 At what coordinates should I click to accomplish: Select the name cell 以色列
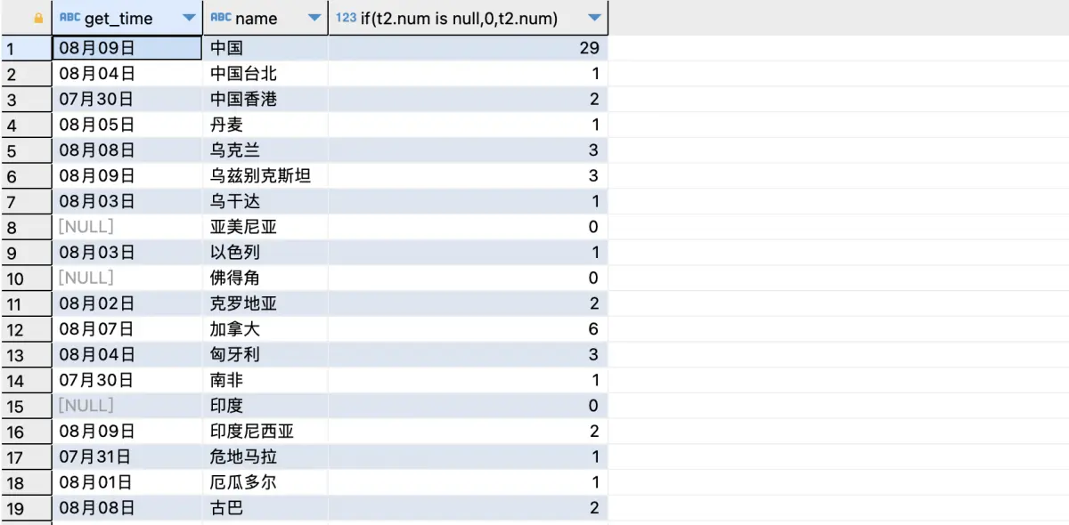point(265,253)
